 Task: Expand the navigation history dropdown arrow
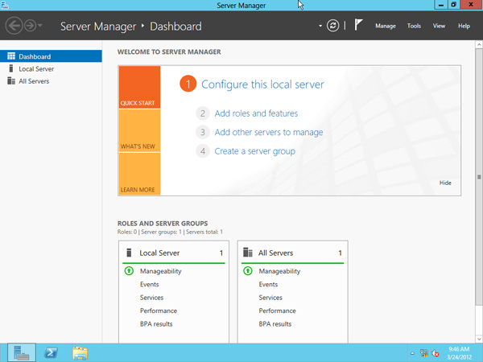point(40,26)
